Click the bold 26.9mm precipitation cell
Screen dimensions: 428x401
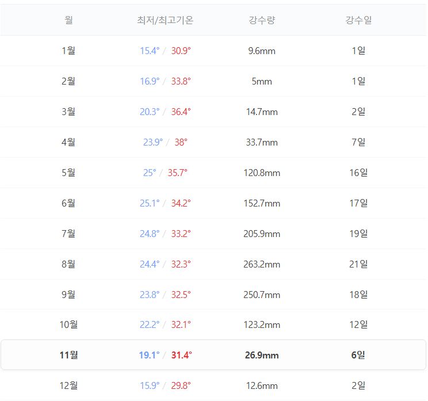coord(262,356)
